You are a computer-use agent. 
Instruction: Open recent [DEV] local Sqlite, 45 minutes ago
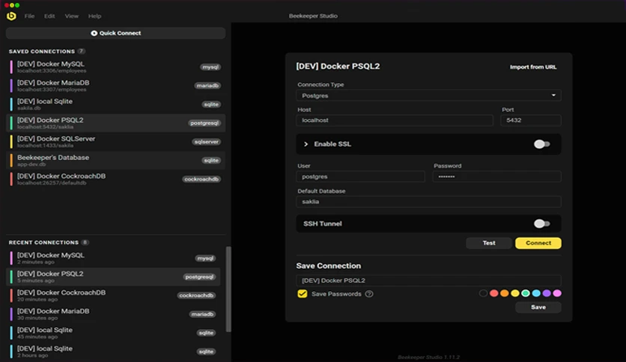pyautogui.click(x=113, y=333)
